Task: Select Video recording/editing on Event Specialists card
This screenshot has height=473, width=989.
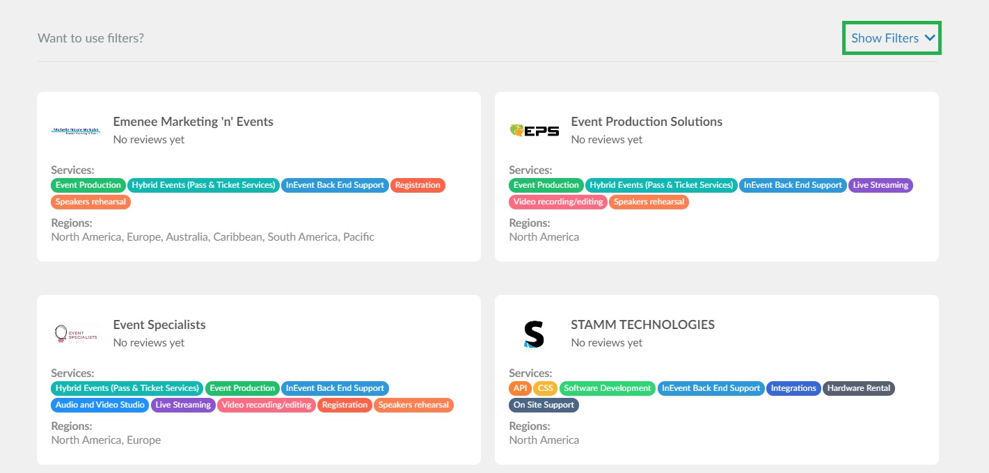Action: point(267,405)
